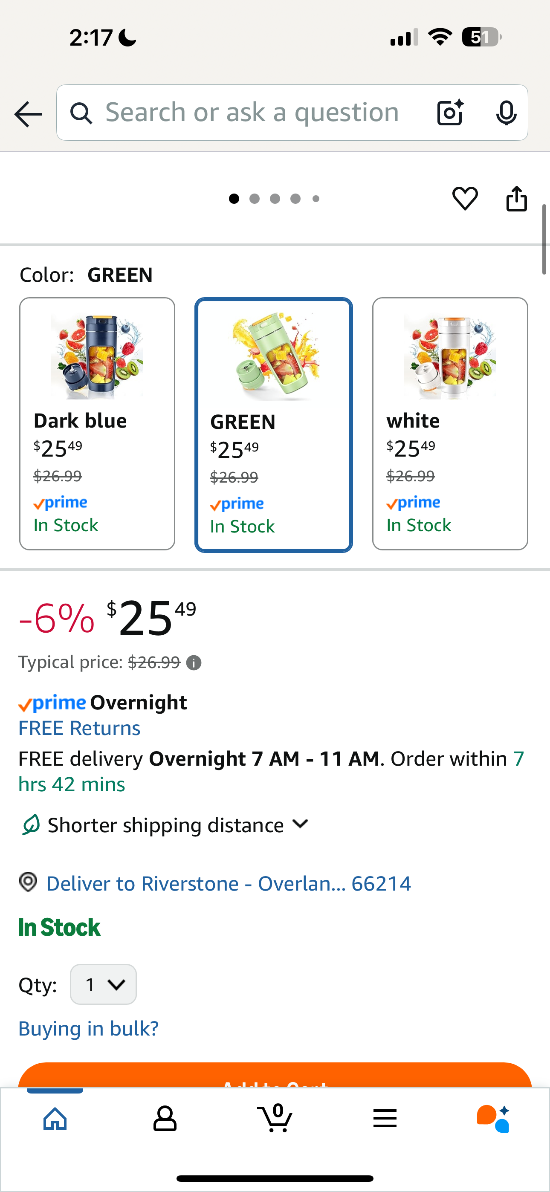Open camera lens visual search
The height and width of the screenshot is (1192, 550).
(450, 113)
